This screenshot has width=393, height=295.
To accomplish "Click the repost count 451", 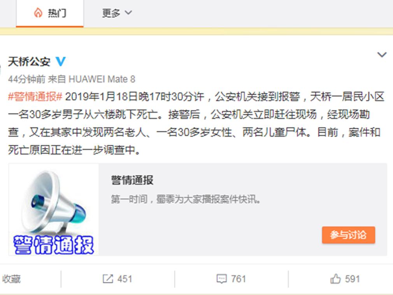I will point(125,279).
